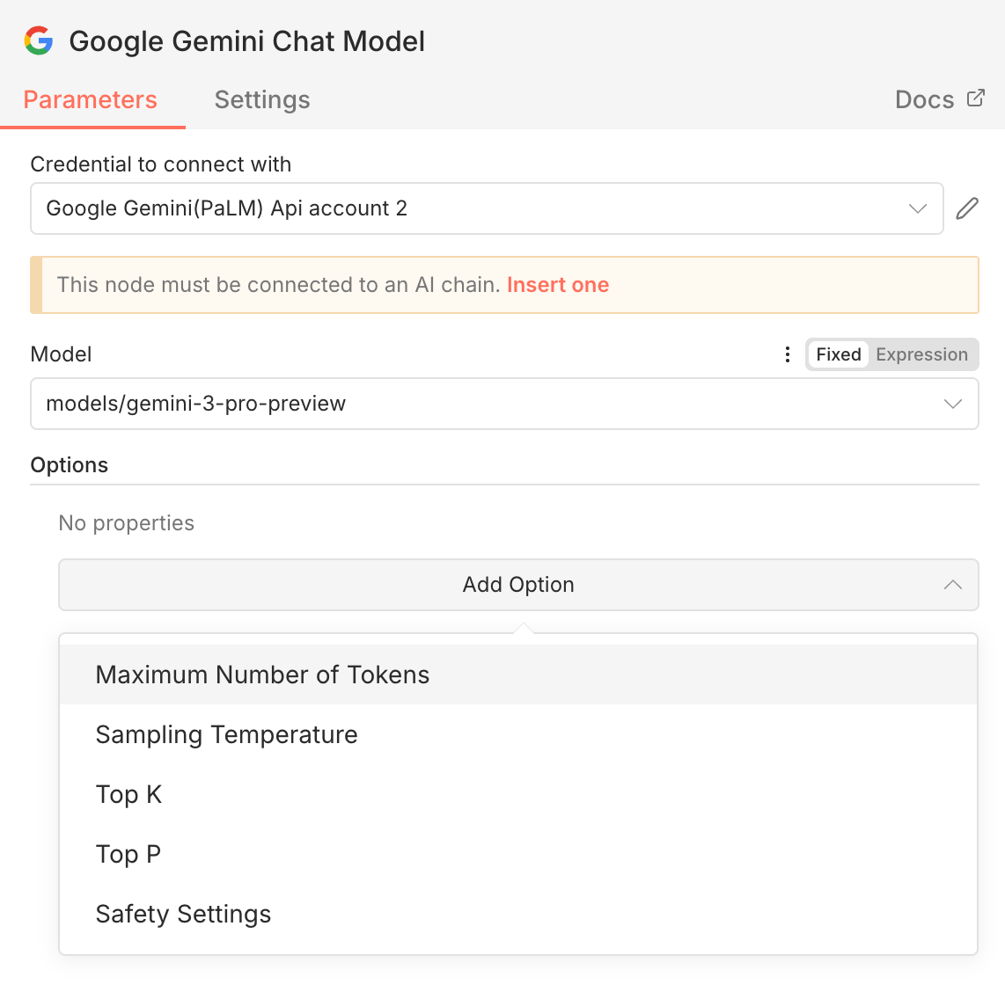Switch Model input to Expression mode
The width and height of the screenshot is (1005, 999).
922,354
